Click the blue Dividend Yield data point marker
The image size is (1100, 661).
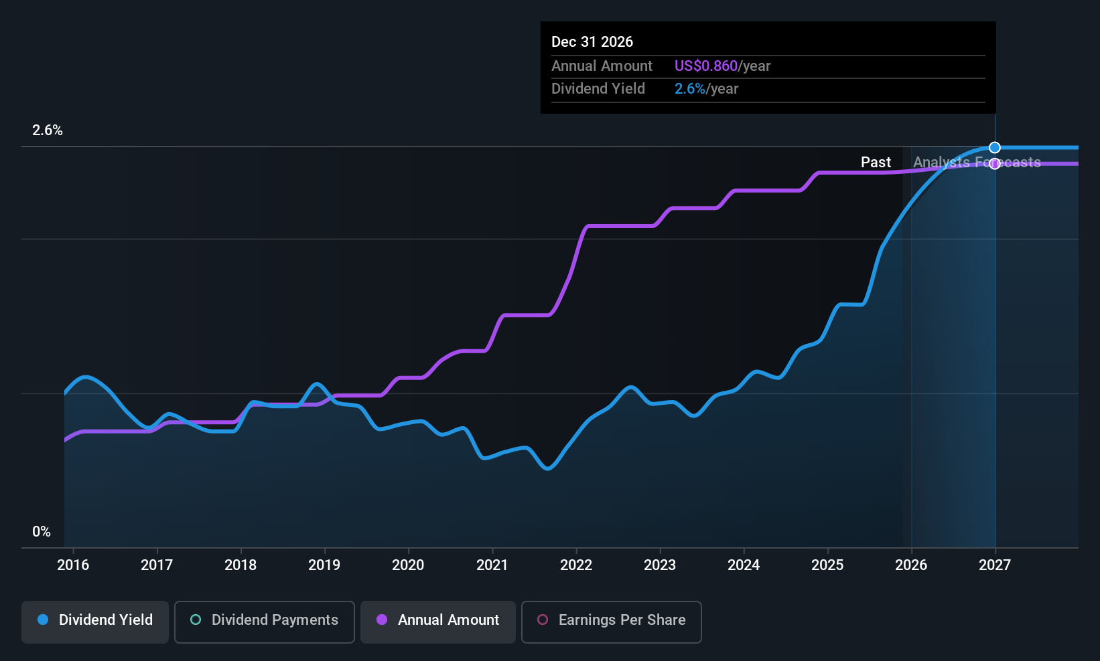[x=995, y=147]
